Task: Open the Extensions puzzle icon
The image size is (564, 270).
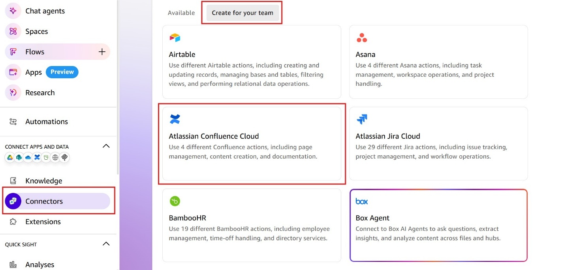Action: [x=13, y=221]
